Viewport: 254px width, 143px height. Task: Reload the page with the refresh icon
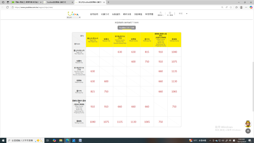point(7,7)
